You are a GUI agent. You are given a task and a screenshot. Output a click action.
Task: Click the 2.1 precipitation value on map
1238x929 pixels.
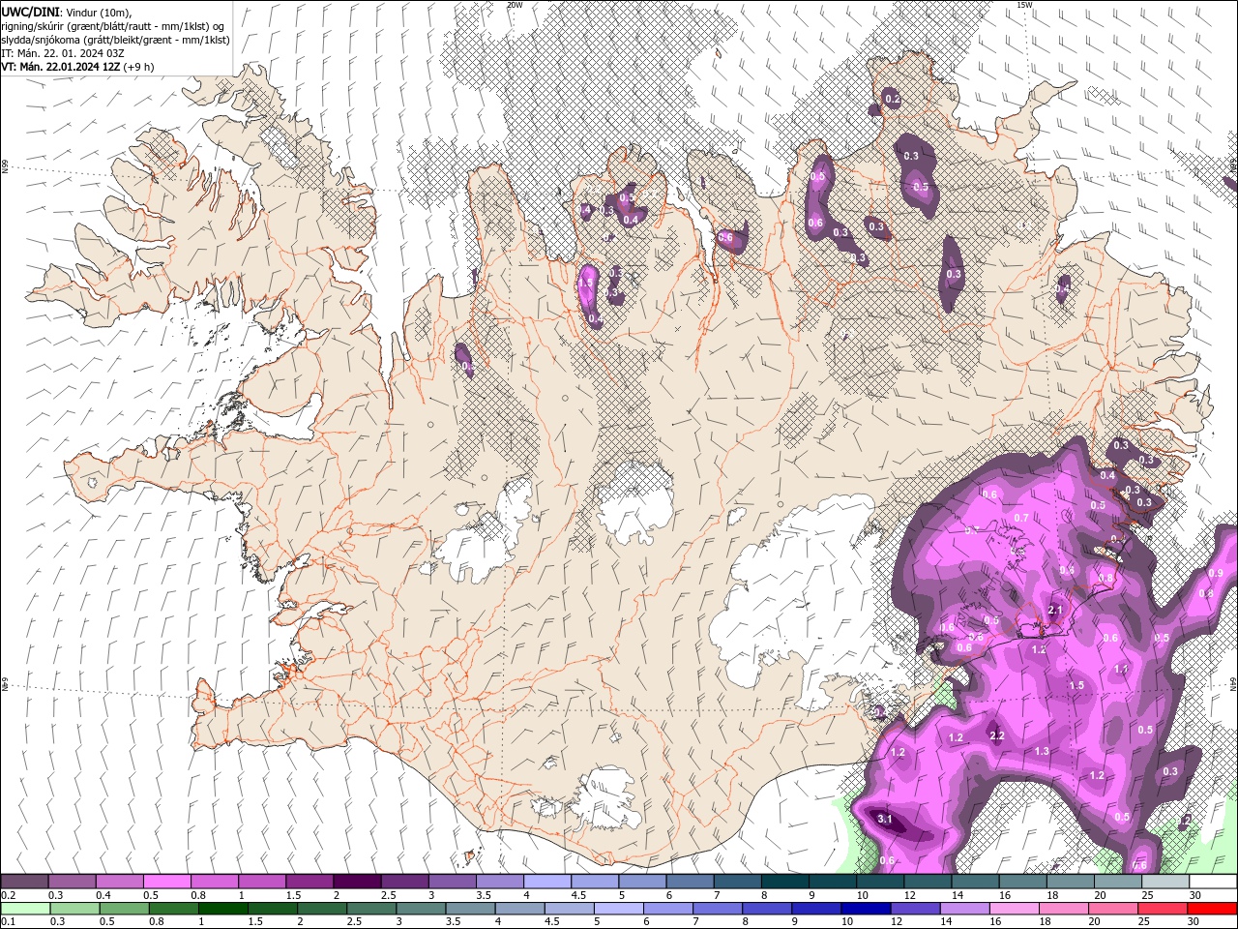point(1055,610)
